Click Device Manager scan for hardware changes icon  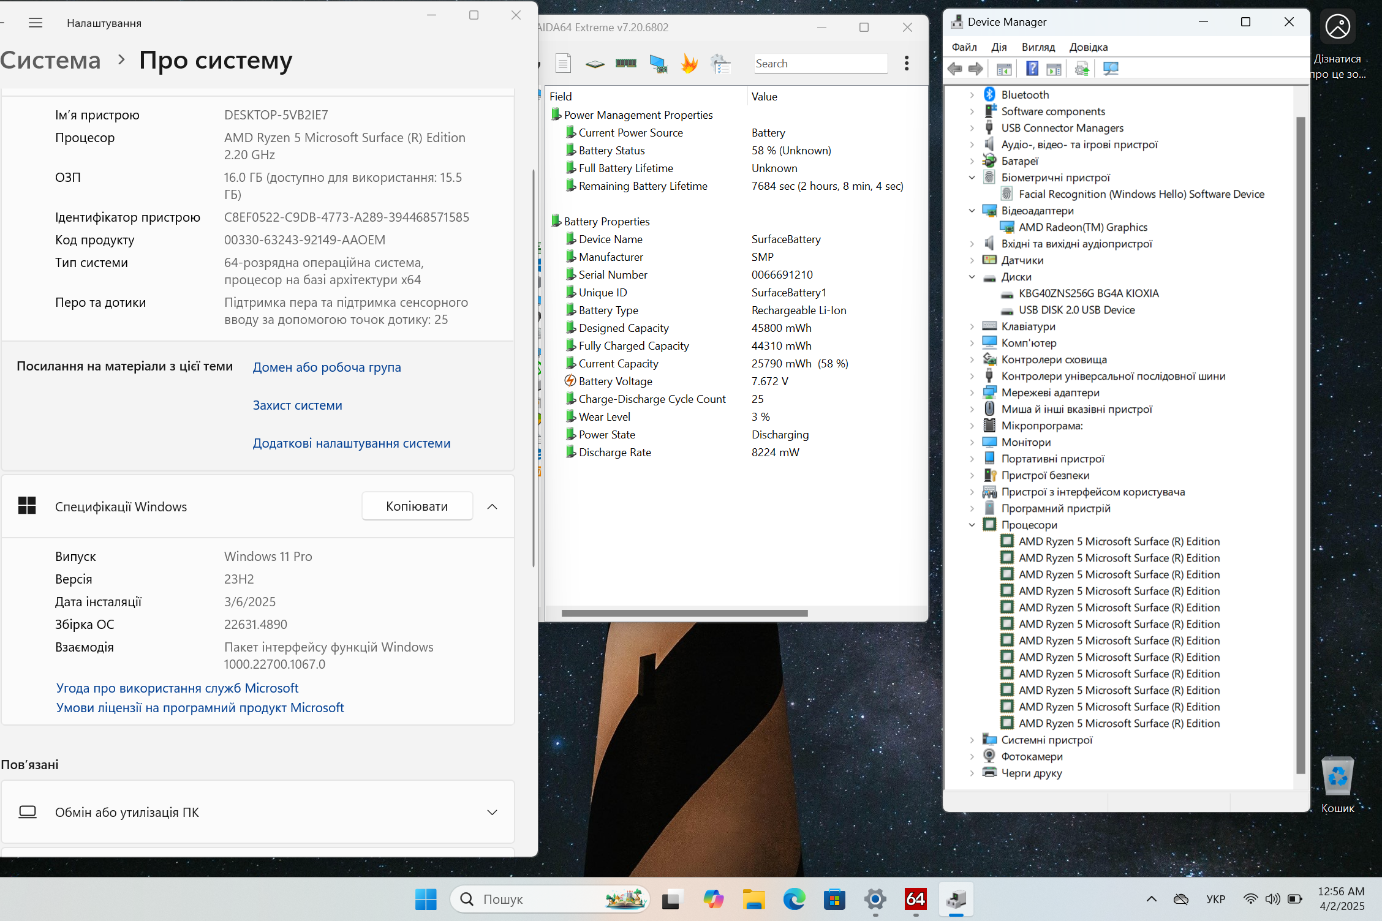(x=1110, y=69)
